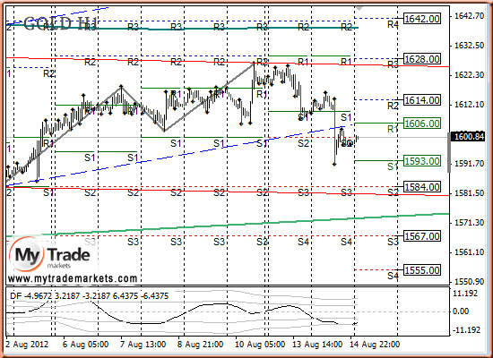Viewport: 493px width, 358px height.
Task: Select the 1628.00 boxed price level
Action: coord(422,59)
